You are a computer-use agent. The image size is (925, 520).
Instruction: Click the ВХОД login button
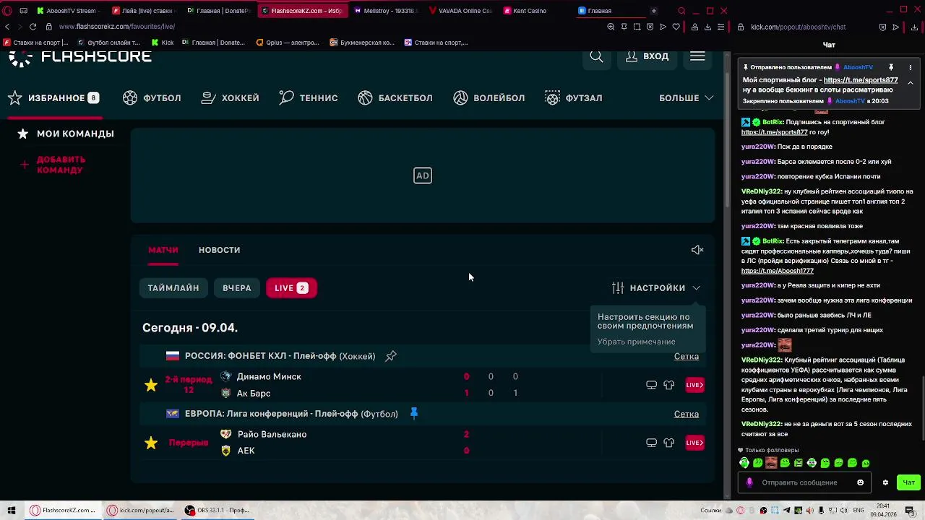pos(647,56)
